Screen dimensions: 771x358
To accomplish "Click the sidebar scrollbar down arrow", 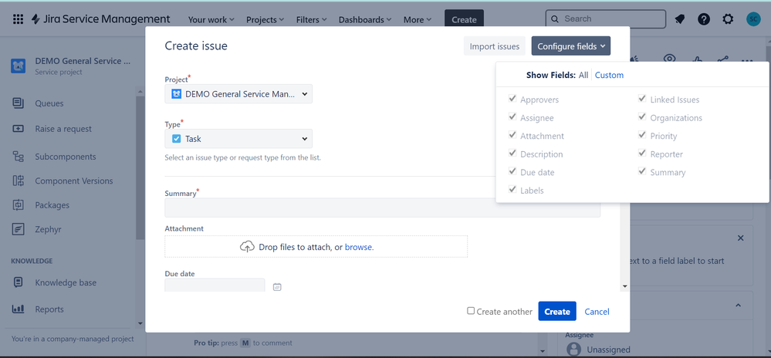I will [x=140, y=323].
